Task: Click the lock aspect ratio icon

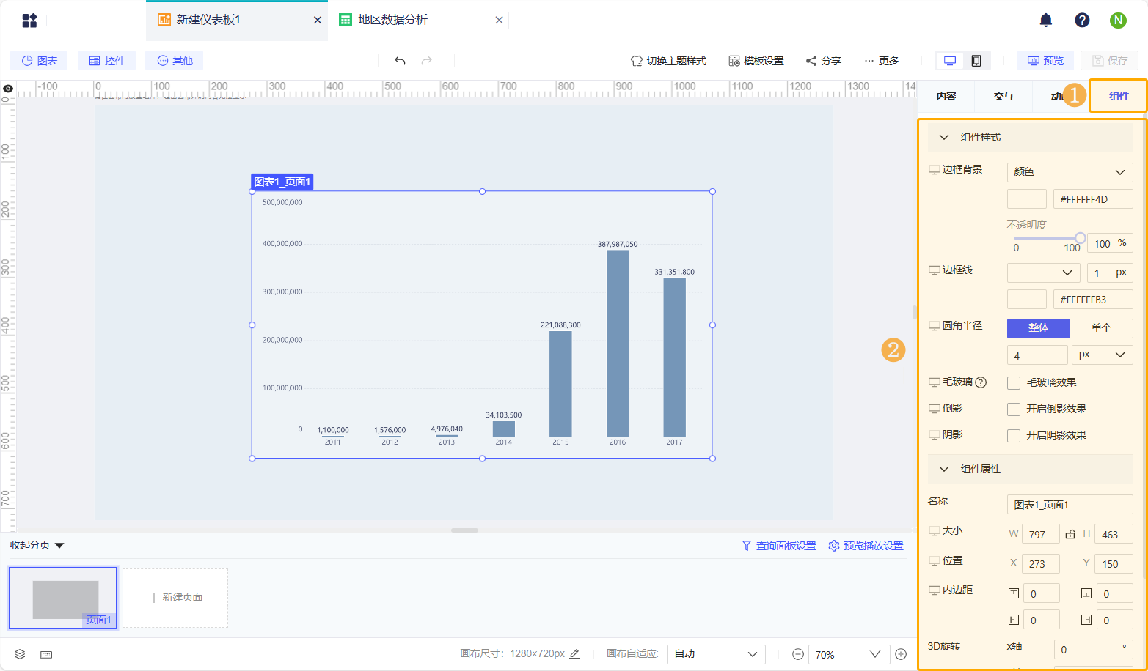Action: coord(1070,534)
